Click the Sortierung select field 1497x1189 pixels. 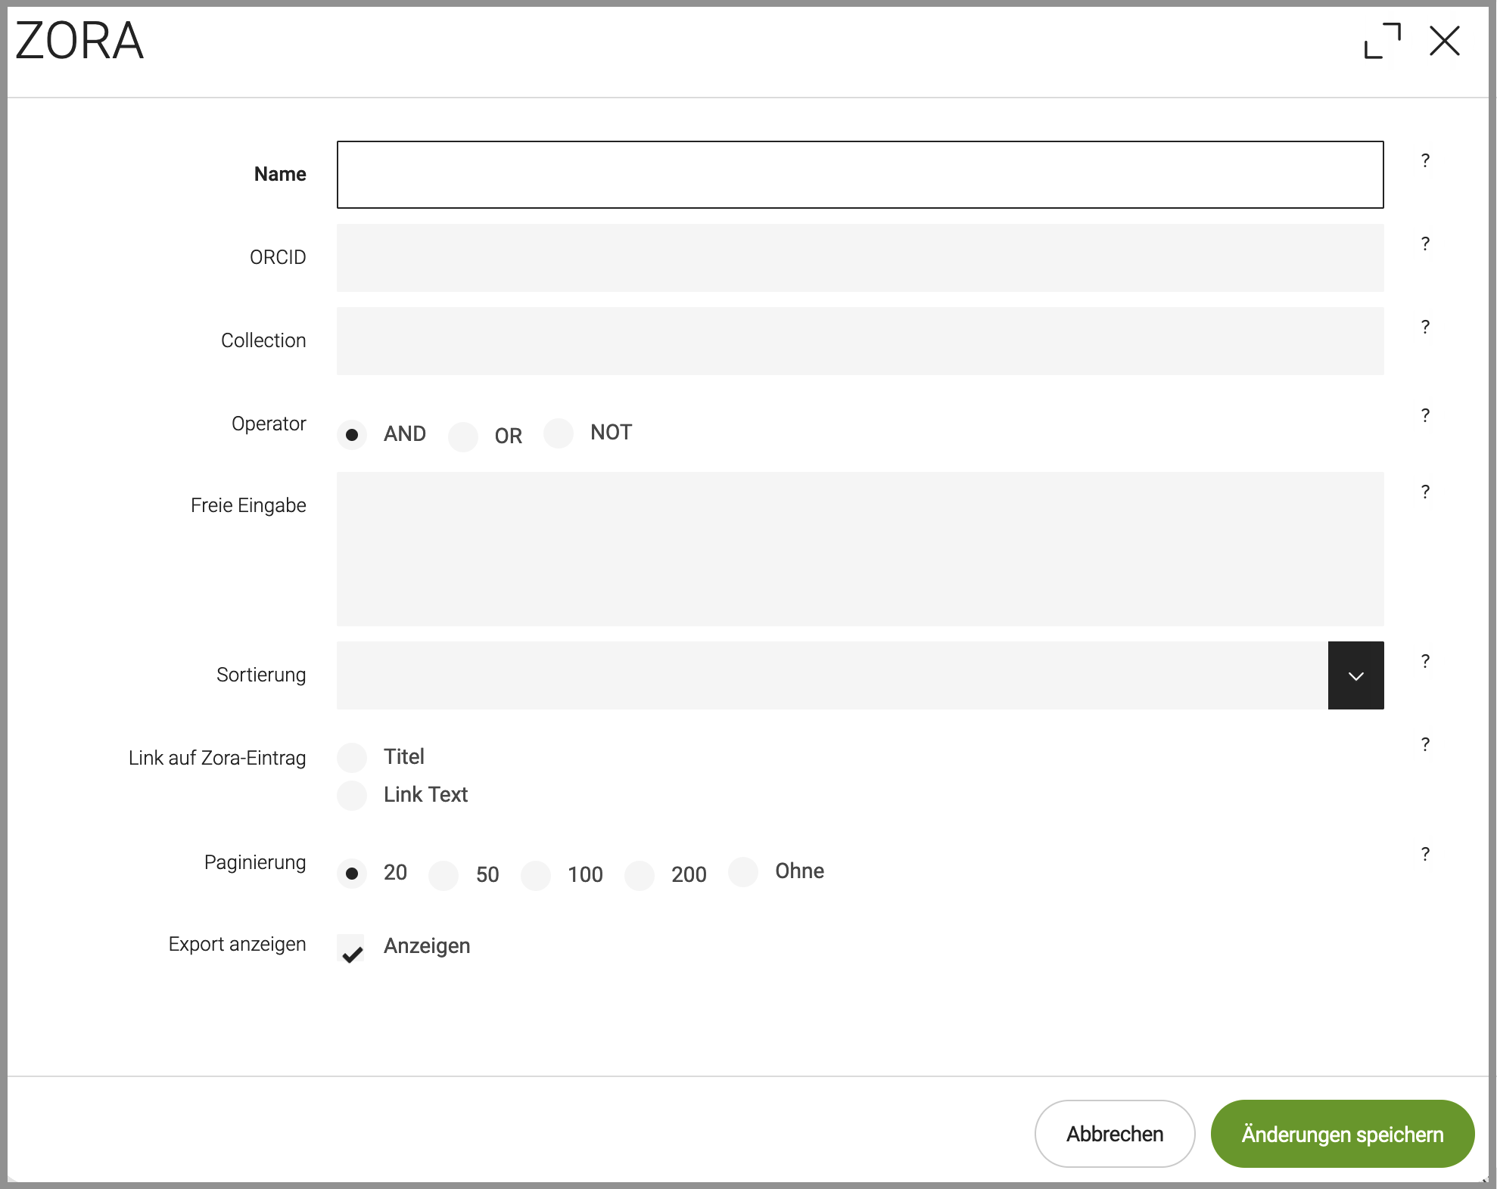click(831, 675)
